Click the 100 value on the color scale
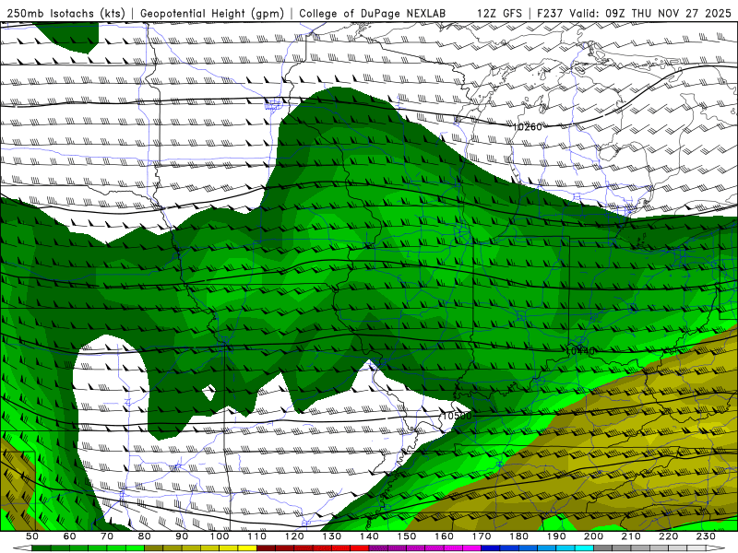 coord(220,536)
